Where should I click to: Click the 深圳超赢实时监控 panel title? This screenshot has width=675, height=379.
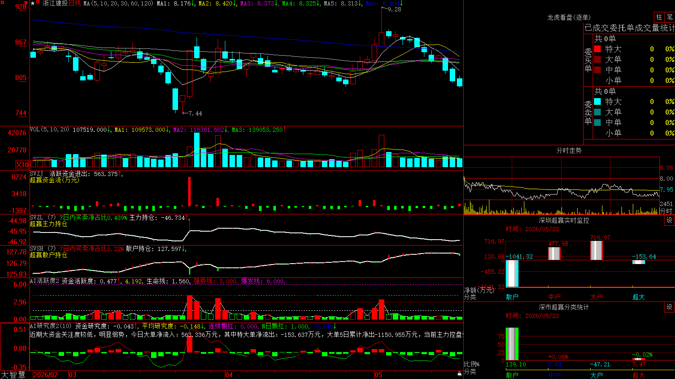[564, 220]
